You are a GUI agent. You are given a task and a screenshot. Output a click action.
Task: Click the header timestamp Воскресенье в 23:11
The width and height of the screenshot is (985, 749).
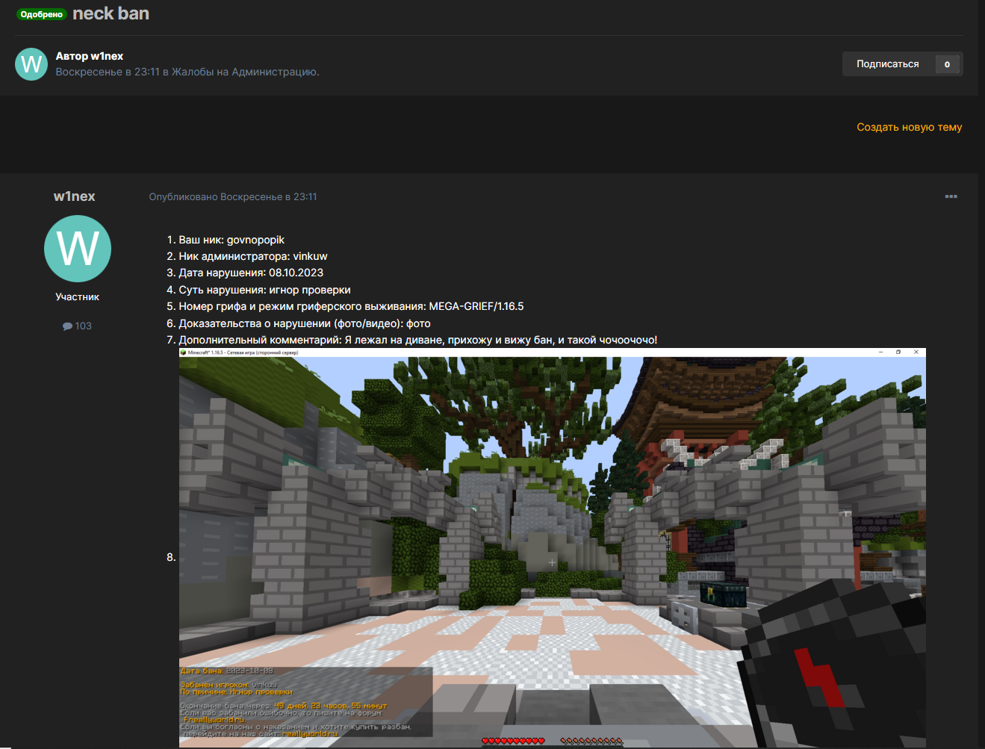click(108, 72)
